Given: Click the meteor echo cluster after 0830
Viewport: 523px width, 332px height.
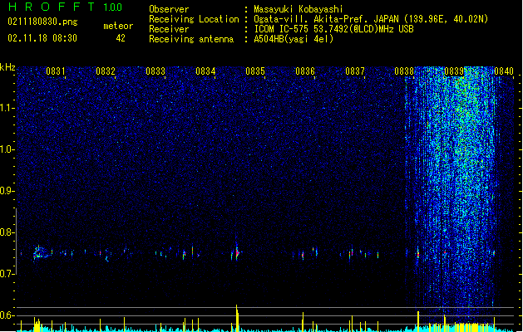Looking at the screenshot, I should click(42, 253).
